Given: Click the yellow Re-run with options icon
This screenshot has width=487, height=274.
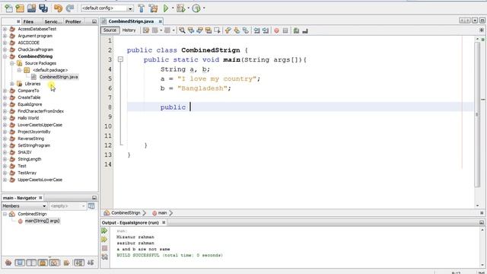Looking at the screenshot, I should point(104,240).
